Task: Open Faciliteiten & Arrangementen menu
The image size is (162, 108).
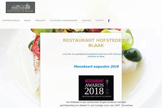Action: [64, 21]
